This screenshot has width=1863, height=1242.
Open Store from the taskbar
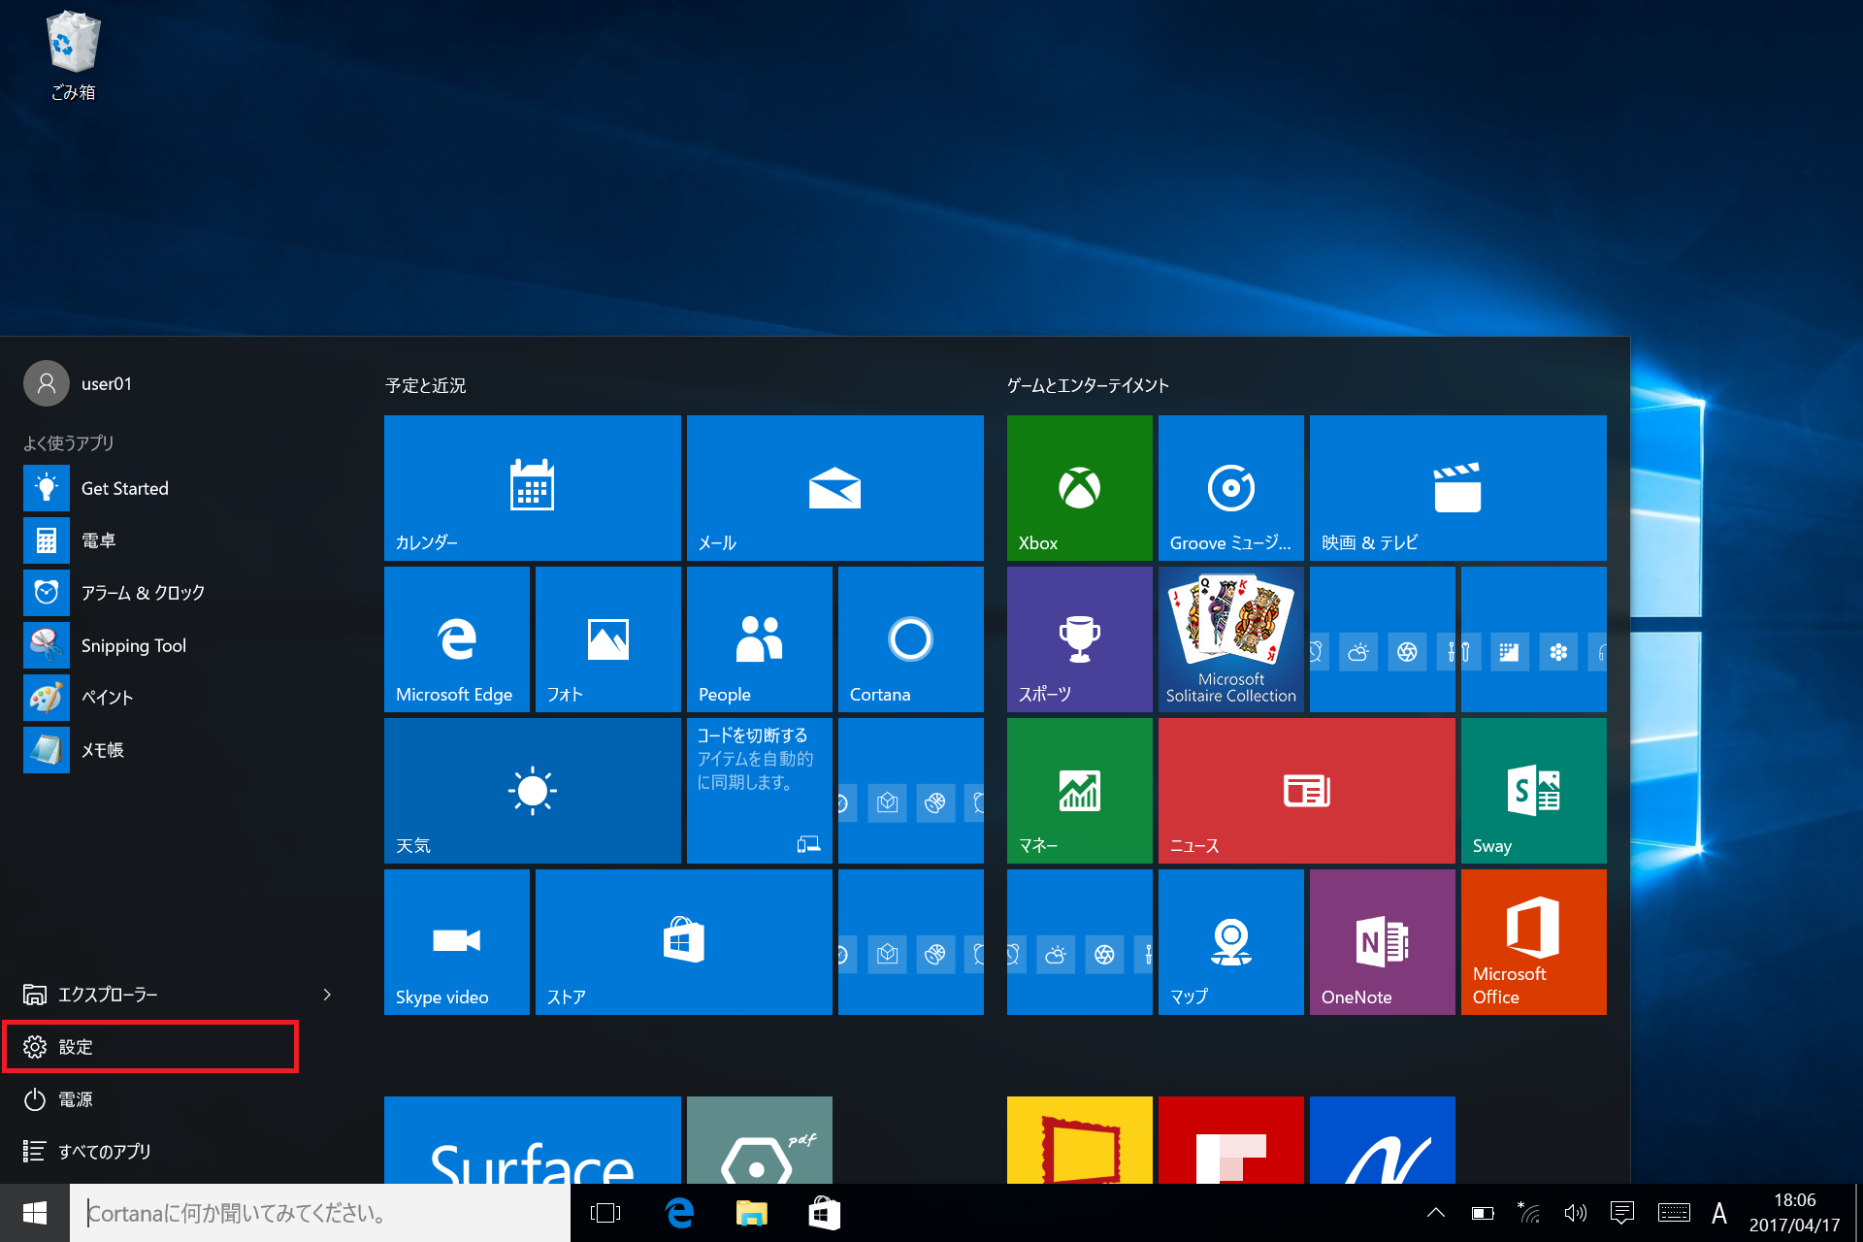click(x=825, y=1213)
